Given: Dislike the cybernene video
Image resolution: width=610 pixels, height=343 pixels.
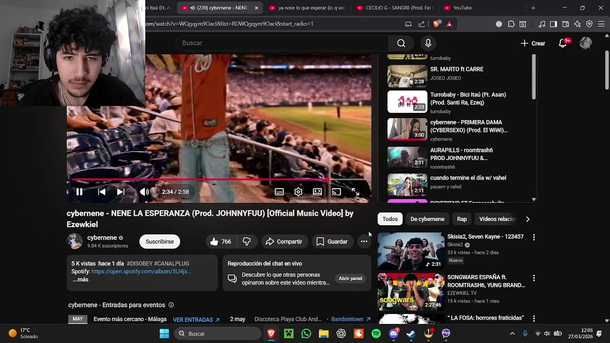Looking at the screenshot, I should [x=247, y=242].
